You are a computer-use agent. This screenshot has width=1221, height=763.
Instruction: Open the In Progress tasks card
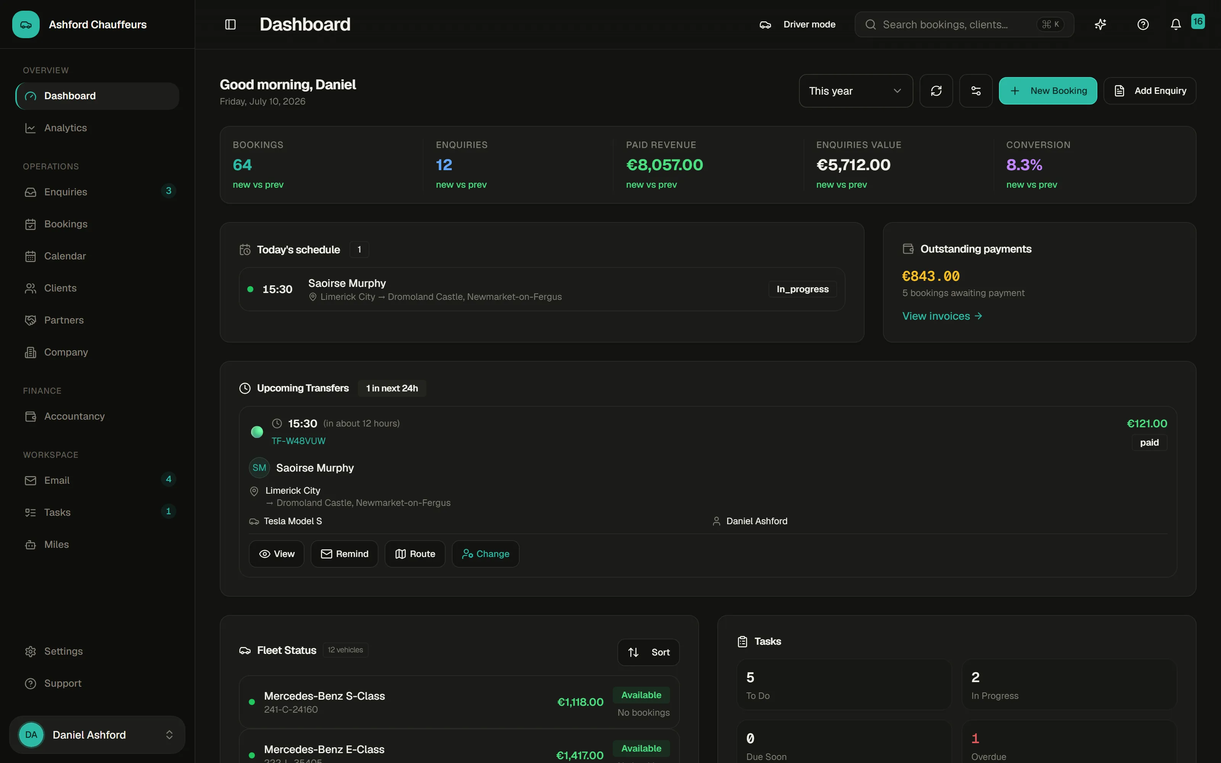tap(1069, 685)
